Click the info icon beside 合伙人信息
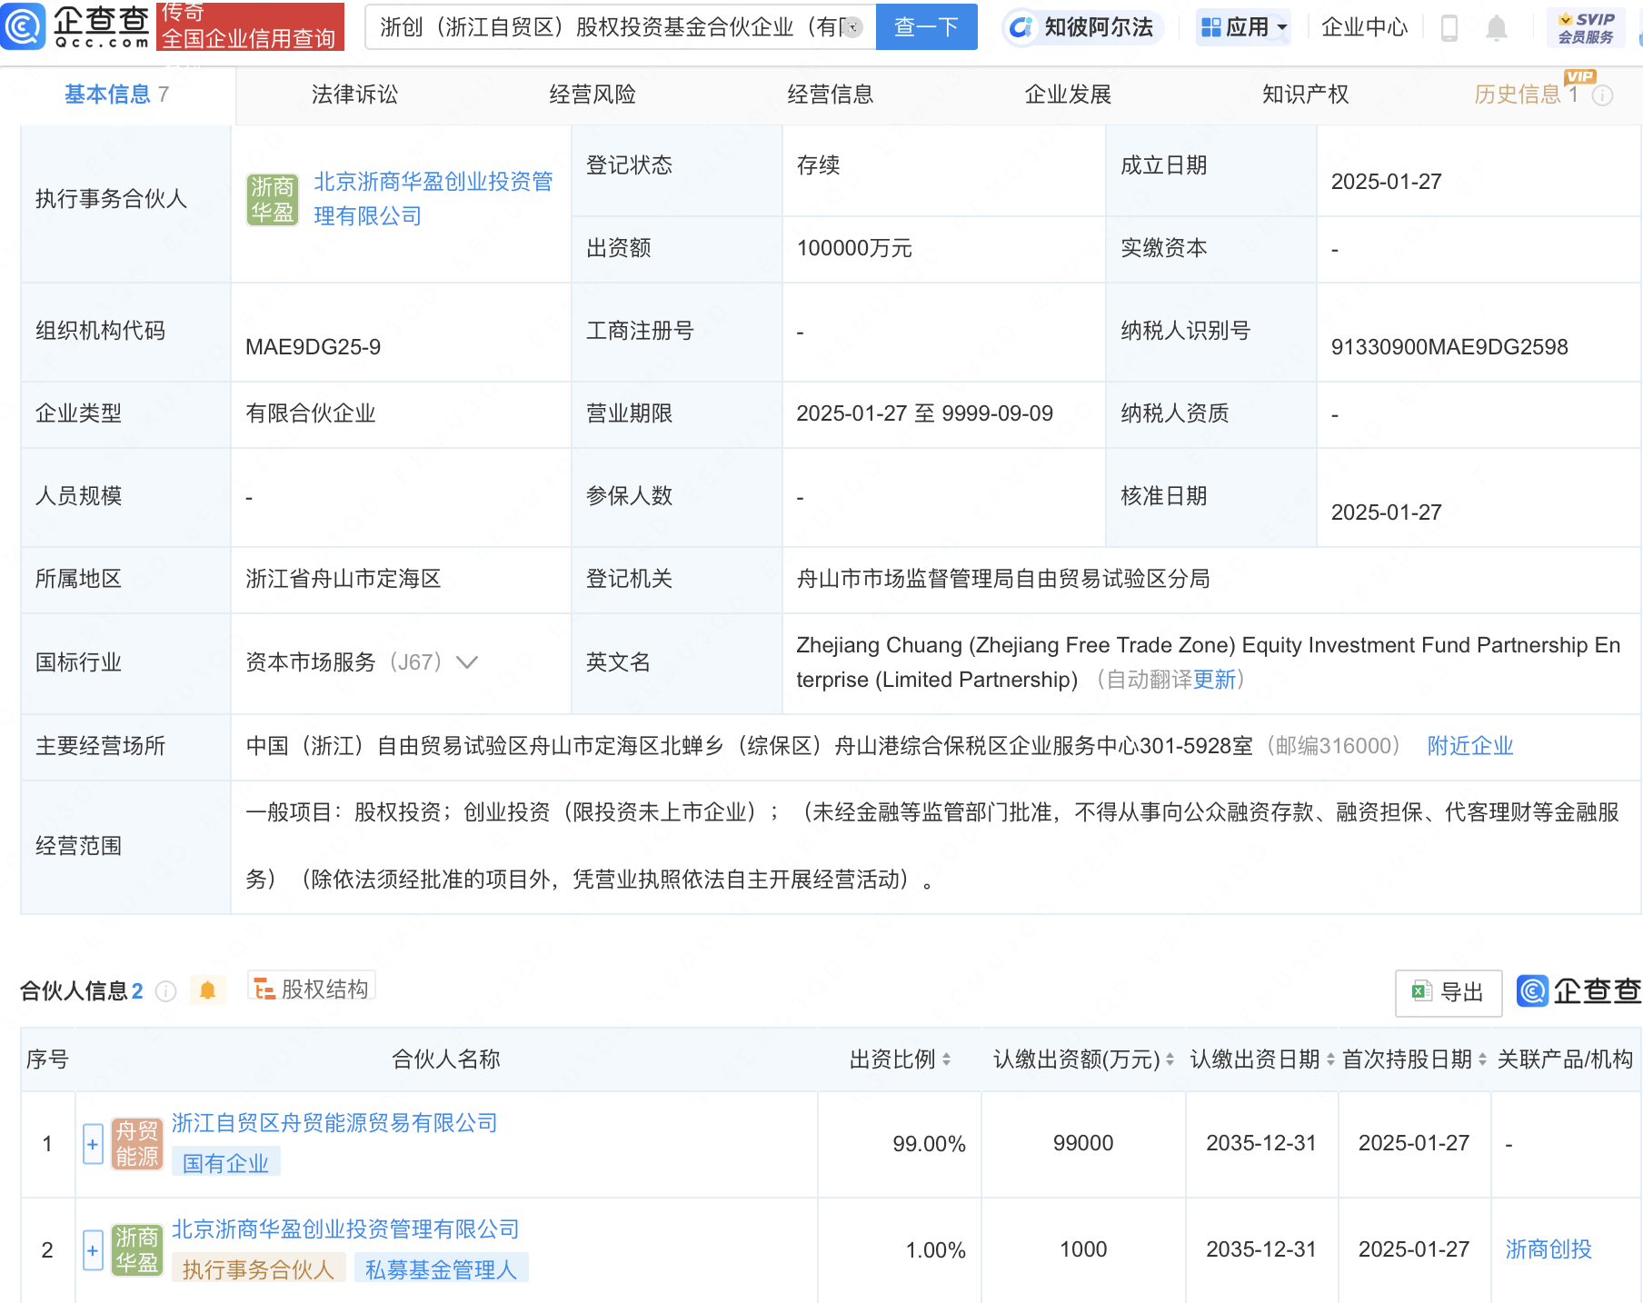Screen dimensions: 1643x1303 [x=165, y=991]
